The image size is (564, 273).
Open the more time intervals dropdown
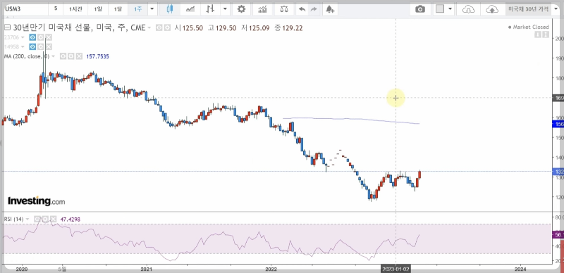(x=152, y=9)
